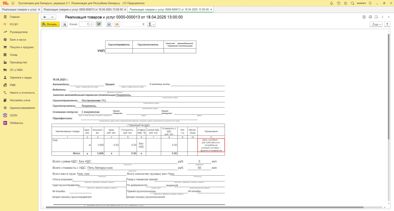Click the assistant user name
This screenshot has height=211, width=394.
click(x=361, y=3)
